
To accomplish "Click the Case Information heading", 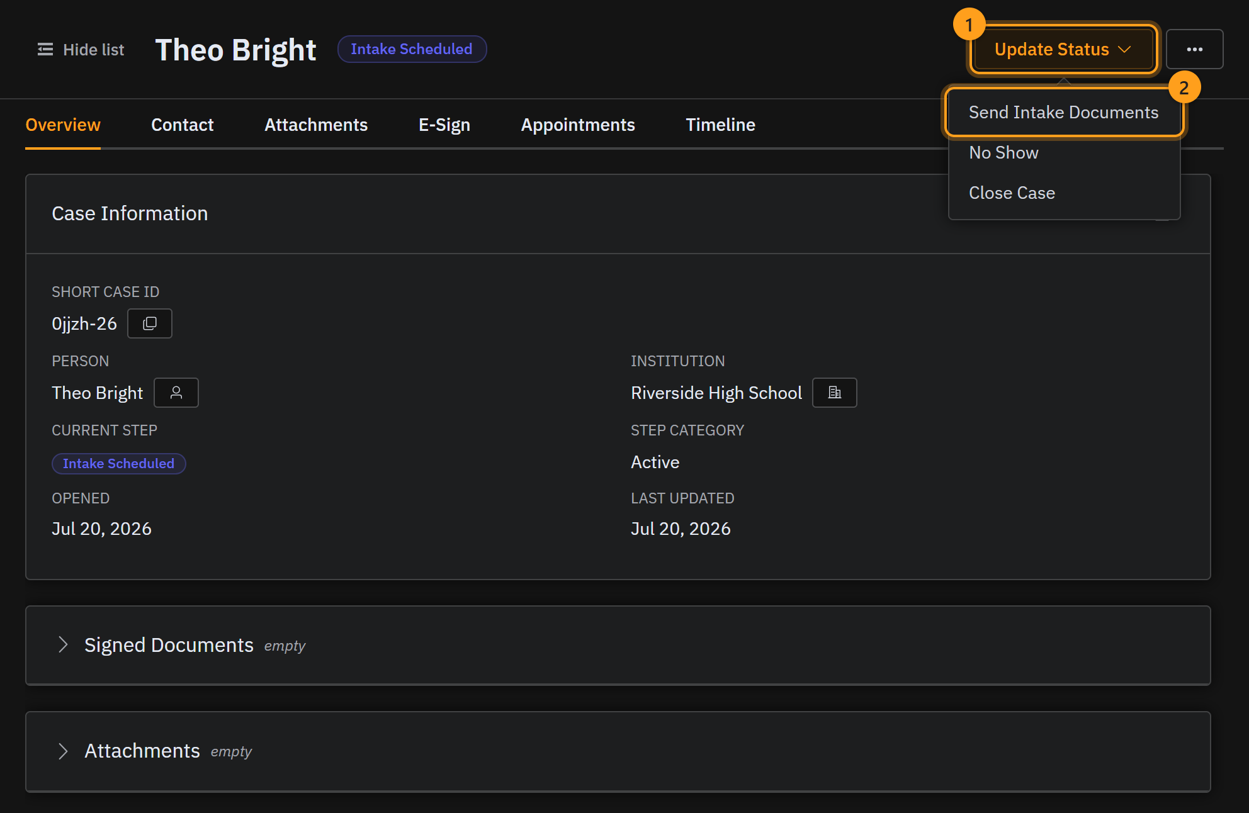I will click(x=130, y=213).
